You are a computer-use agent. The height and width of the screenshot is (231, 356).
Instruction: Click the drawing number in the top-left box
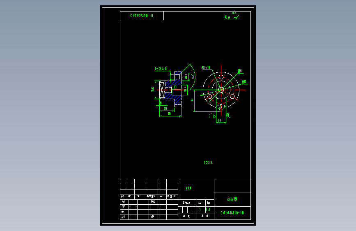tap(142, 16)
